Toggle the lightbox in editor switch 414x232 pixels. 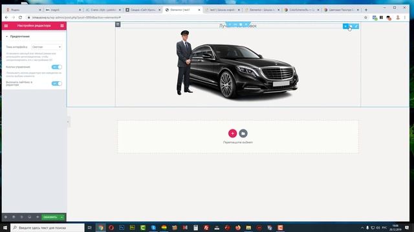tap(57, 84)
